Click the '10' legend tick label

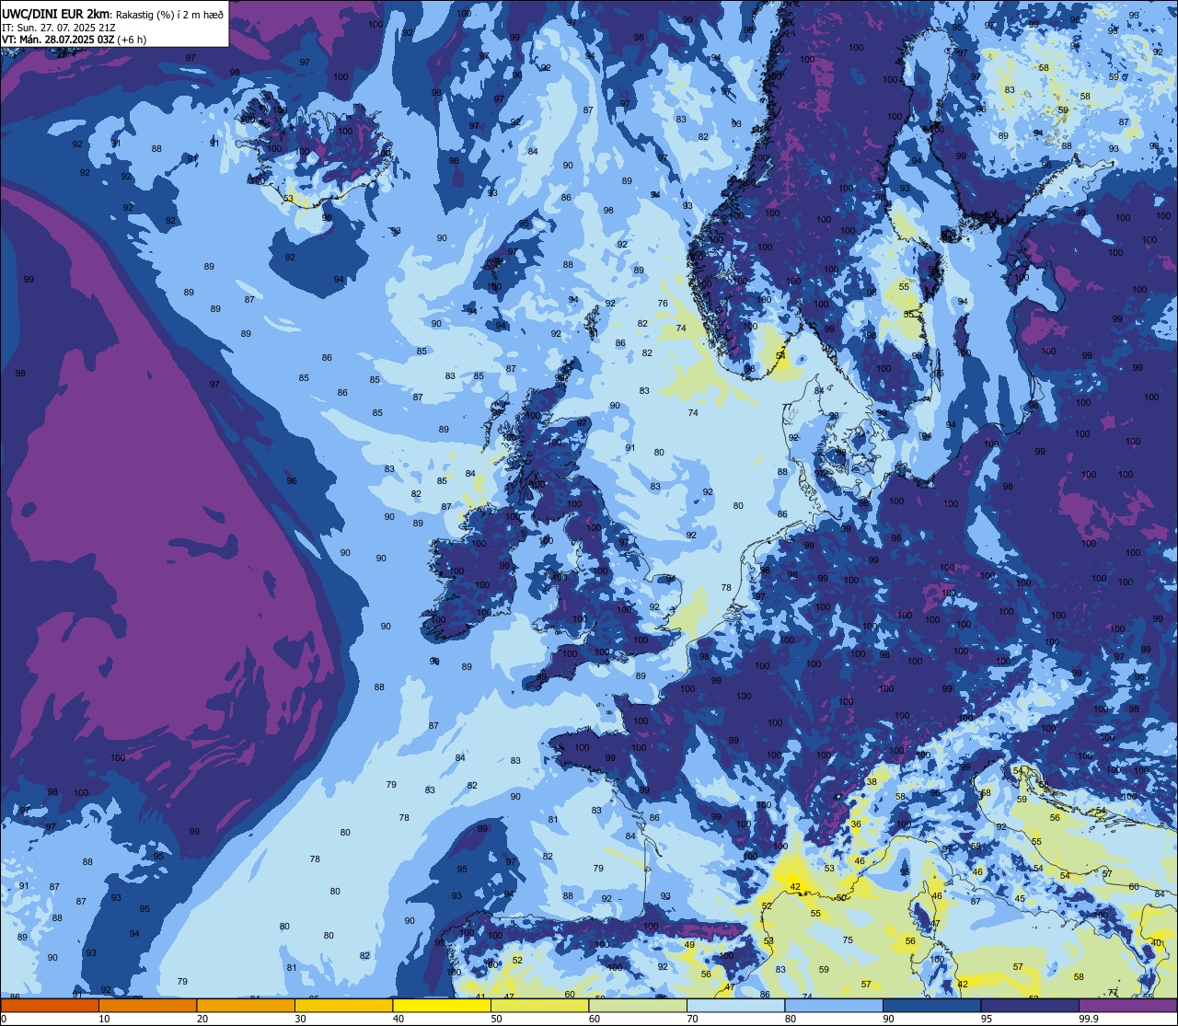click(104, 1019)
